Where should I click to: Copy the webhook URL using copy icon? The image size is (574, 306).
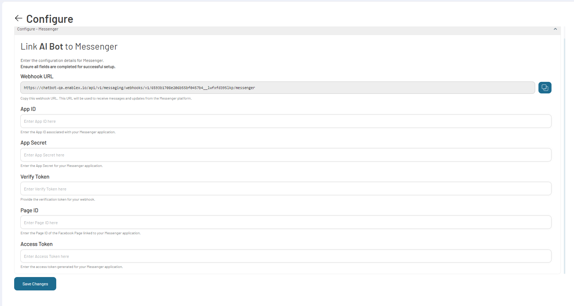click(545, 88)
